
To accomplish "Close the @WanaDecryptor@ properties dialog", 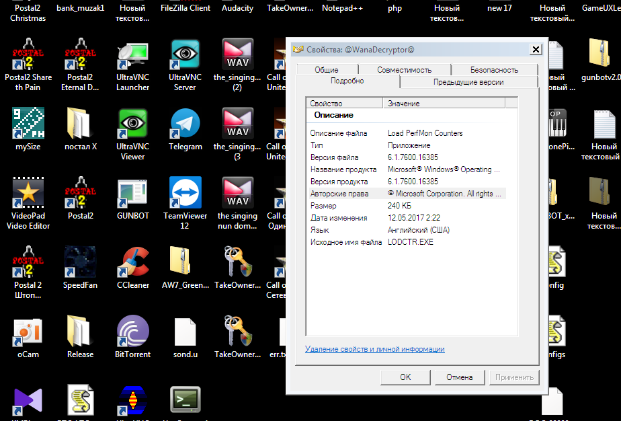I will click(x=536, y=49).
